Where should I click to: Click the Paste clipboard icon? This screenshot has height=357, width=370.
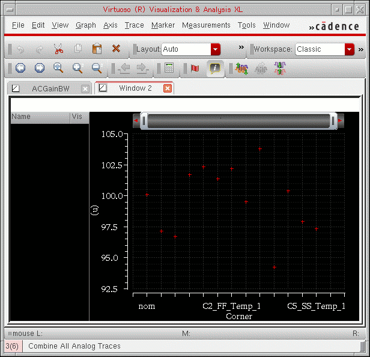click(x=97, y=49)
